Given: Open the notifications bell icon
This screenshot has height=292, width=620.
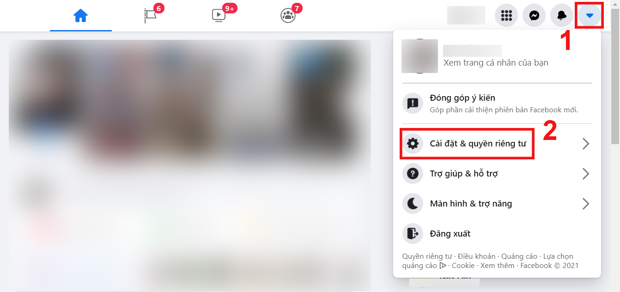Looking at the screenshot, I should click(x=562, y=16).
